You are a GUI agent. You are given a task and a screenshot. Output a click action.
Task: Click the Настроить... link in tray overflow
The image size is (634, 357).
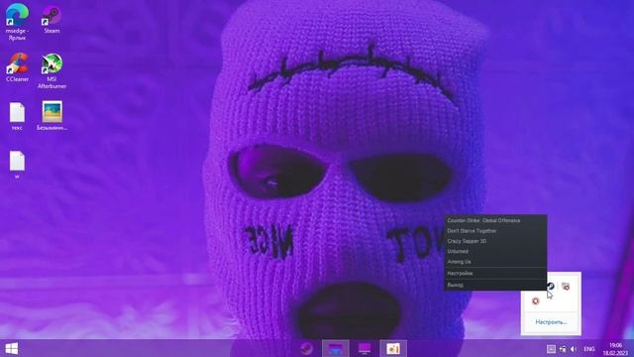(551, 322)
